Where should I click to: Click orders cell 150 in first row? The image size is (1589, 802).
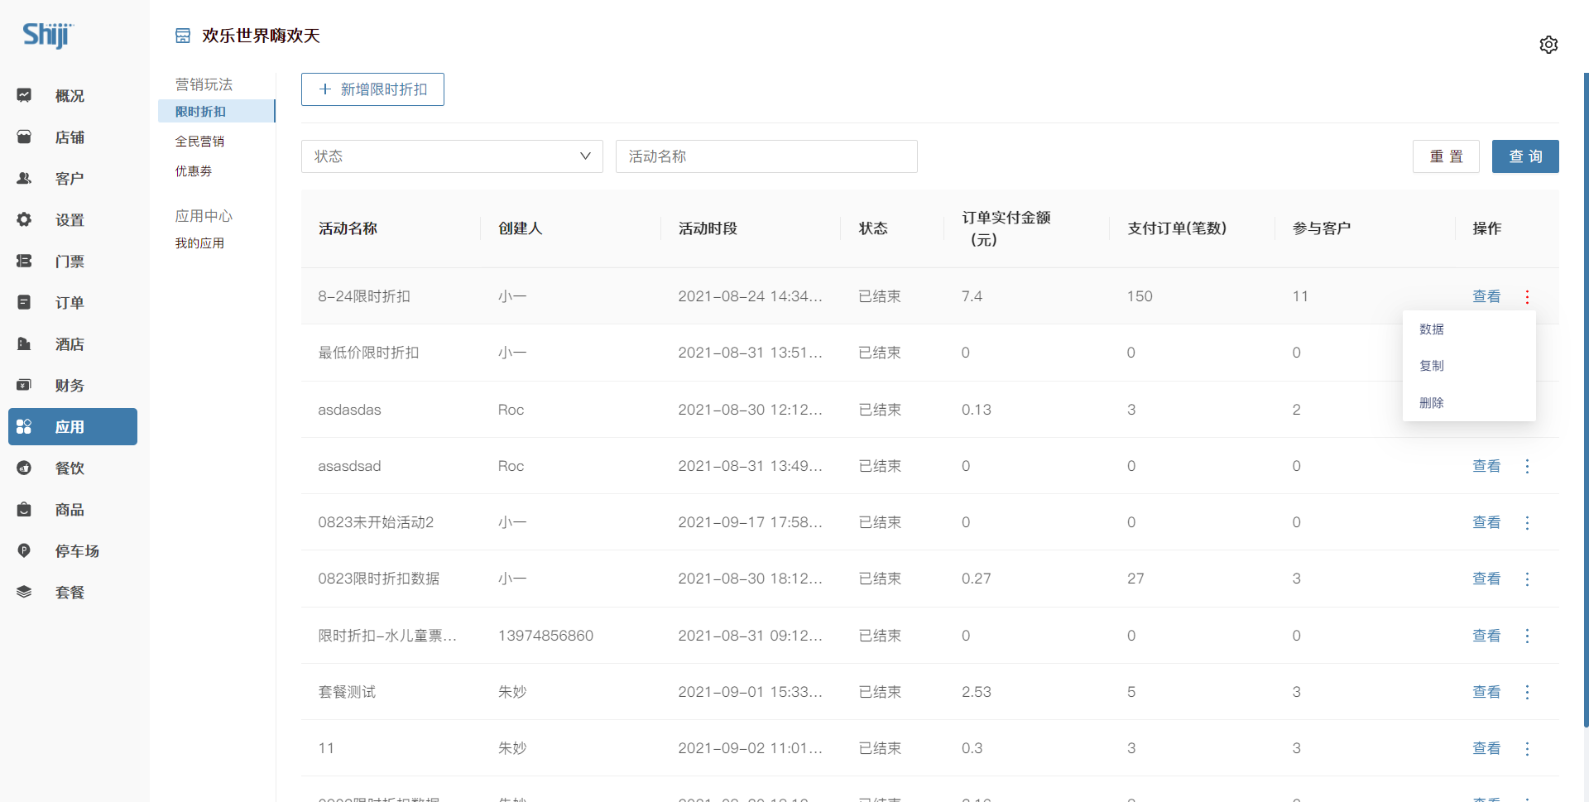1140,296
